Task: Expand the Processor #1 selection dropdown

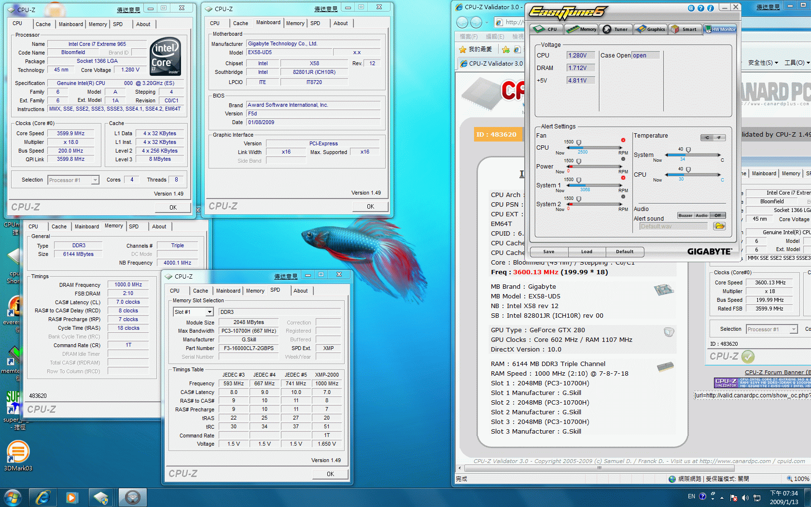Action: 95,180
